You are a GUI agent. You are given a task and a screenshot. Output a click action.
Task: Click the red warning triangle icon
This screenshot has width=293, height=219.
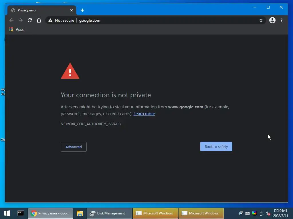click(x=70, y=71)
